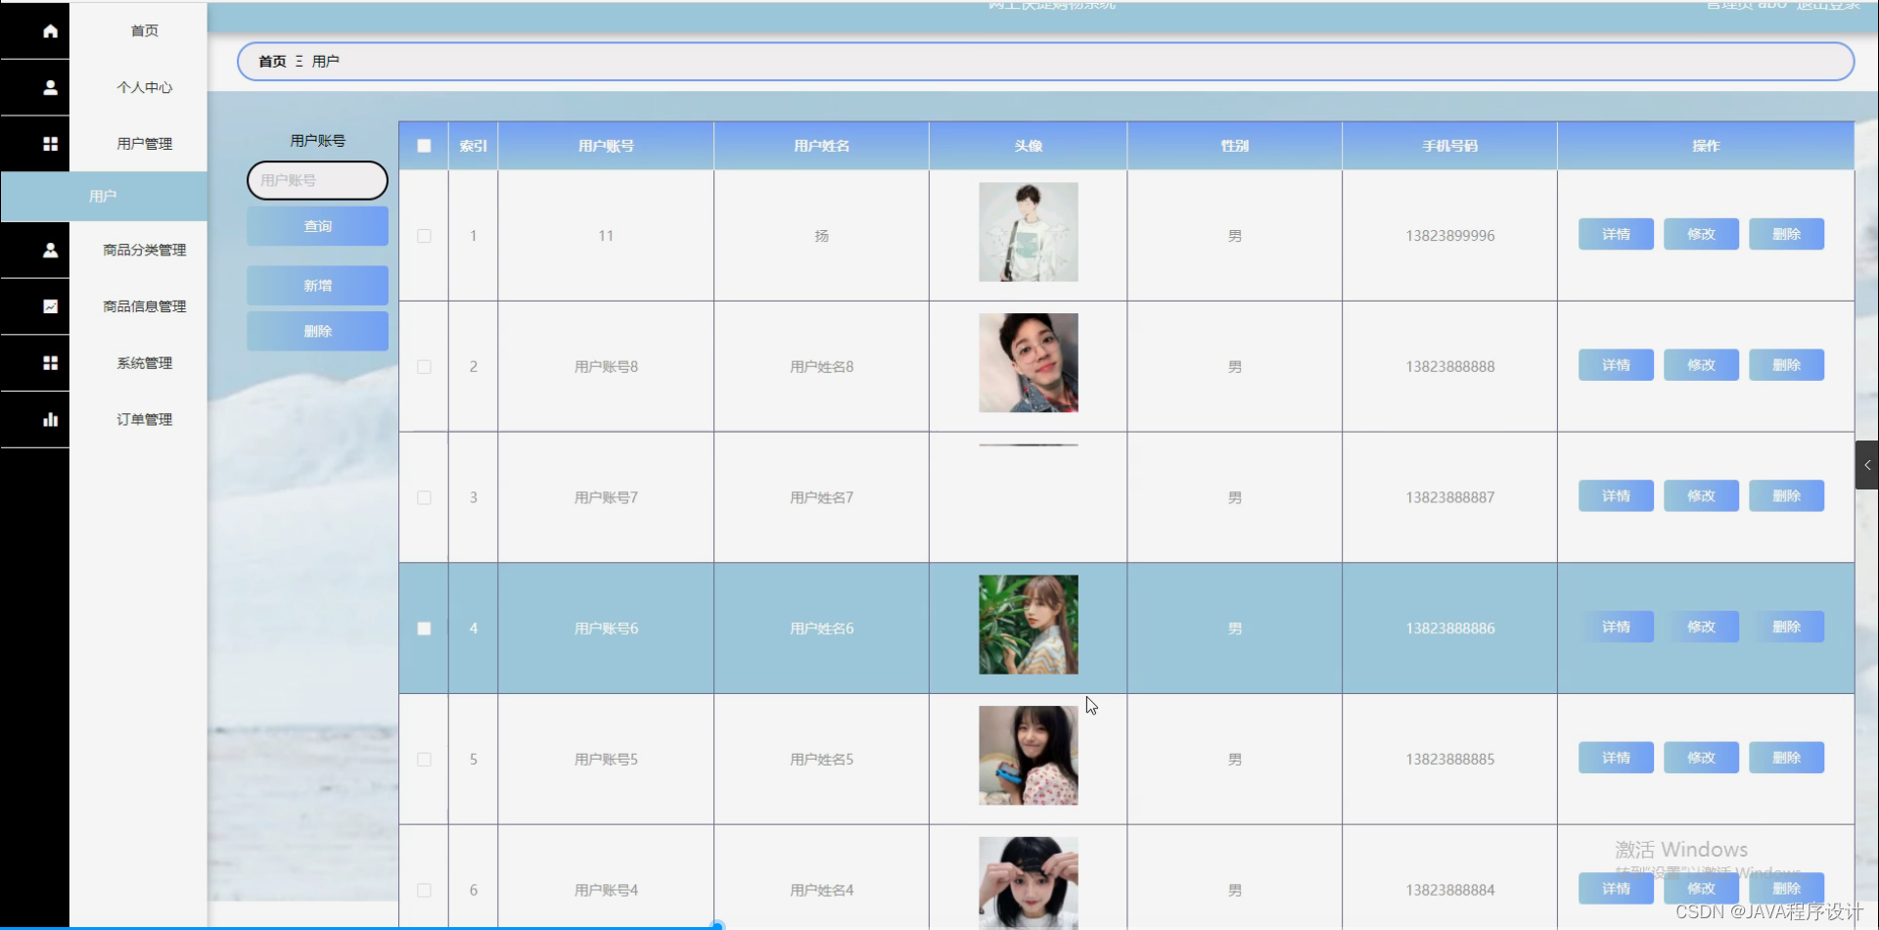Click the chart icon beside 商品信息管理

point(50,306)
